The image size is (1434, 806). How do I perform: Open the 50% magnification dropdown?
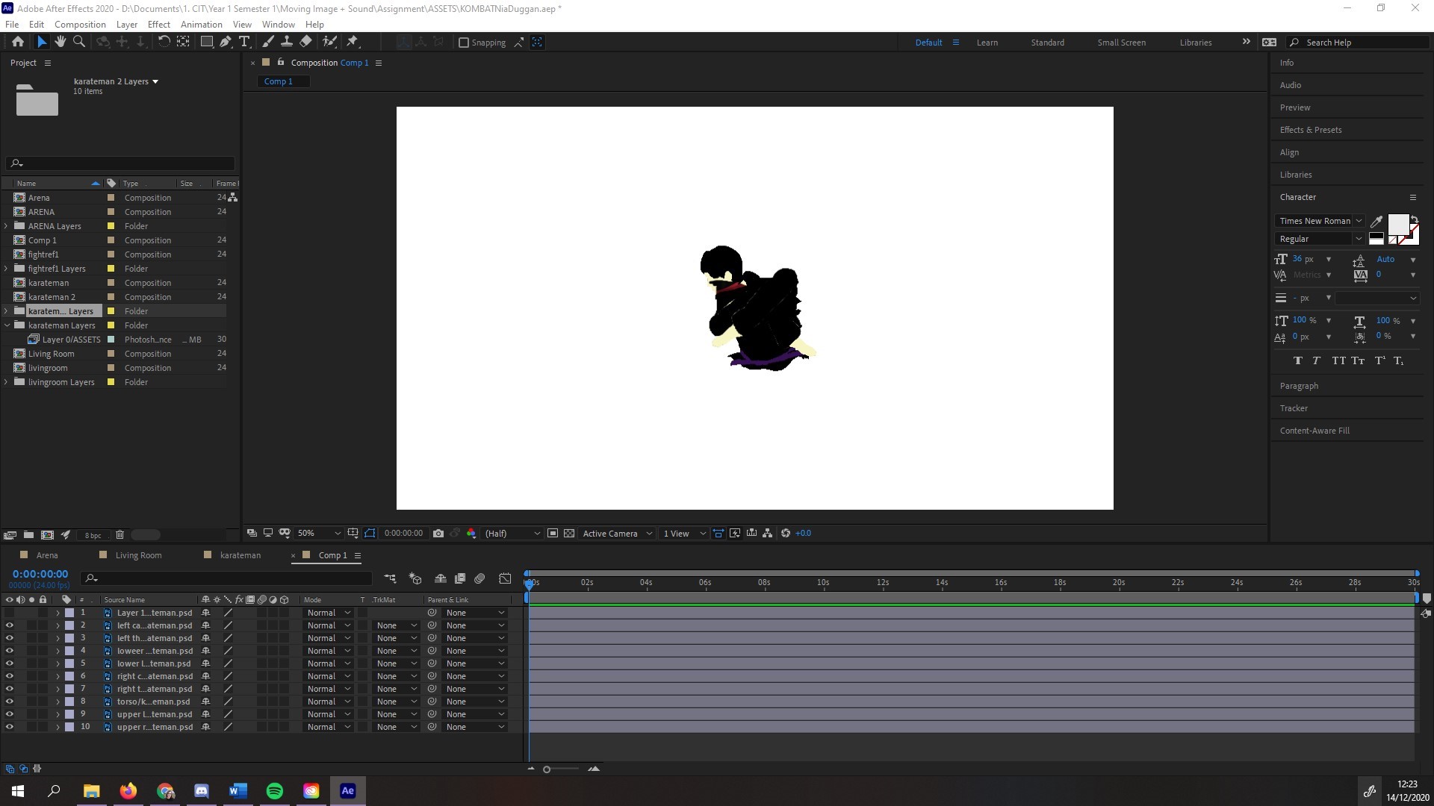coord(319,534)
